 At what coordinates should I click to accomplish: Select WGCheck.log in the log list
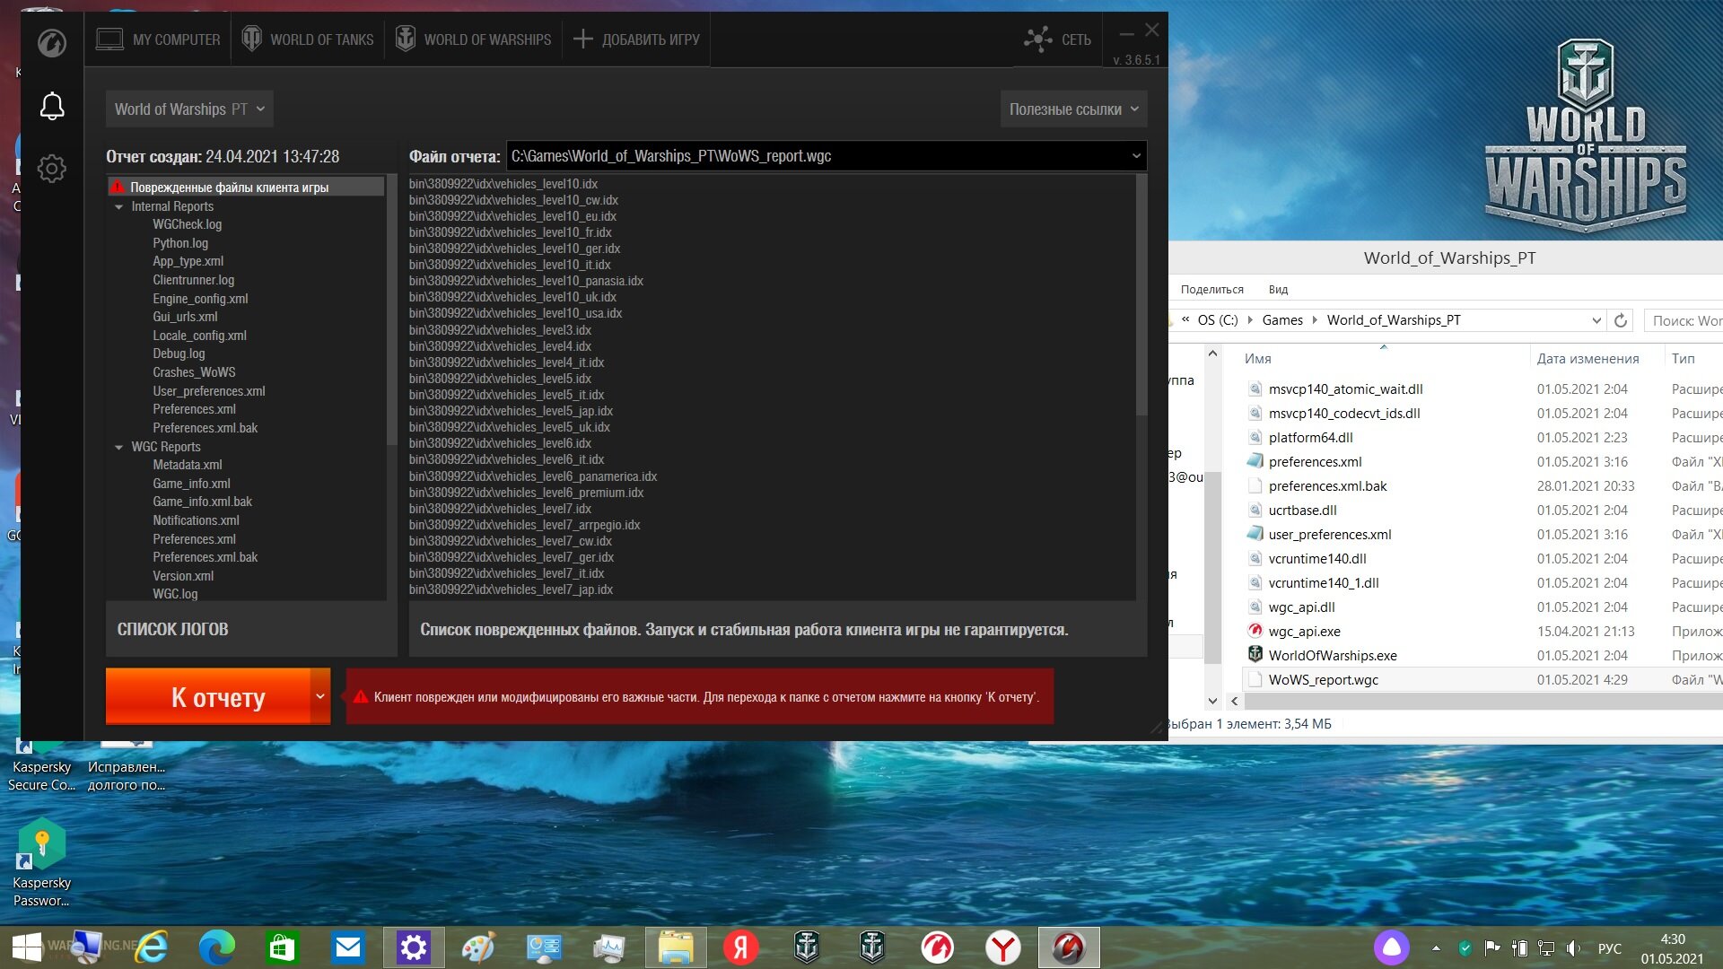point(187,224)
